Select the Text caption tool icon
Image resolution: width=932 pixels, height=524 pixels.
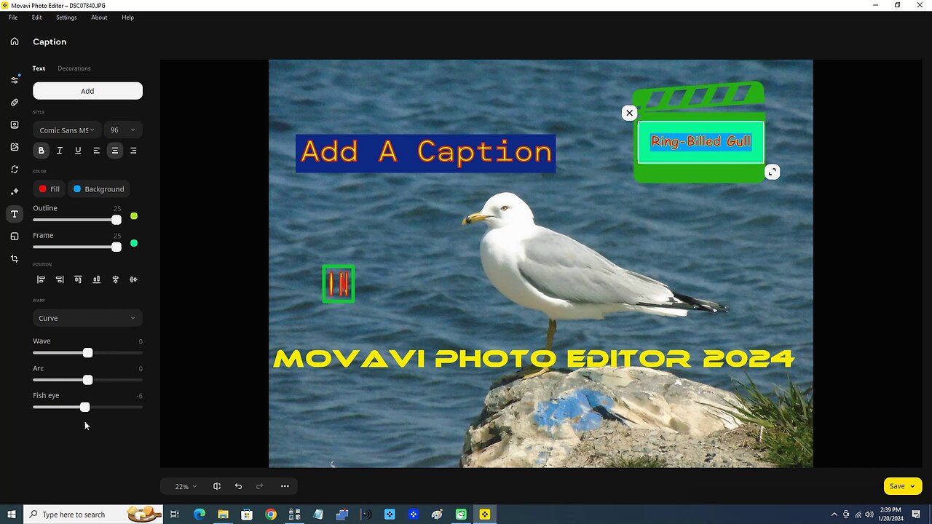[x=14, y=214]
